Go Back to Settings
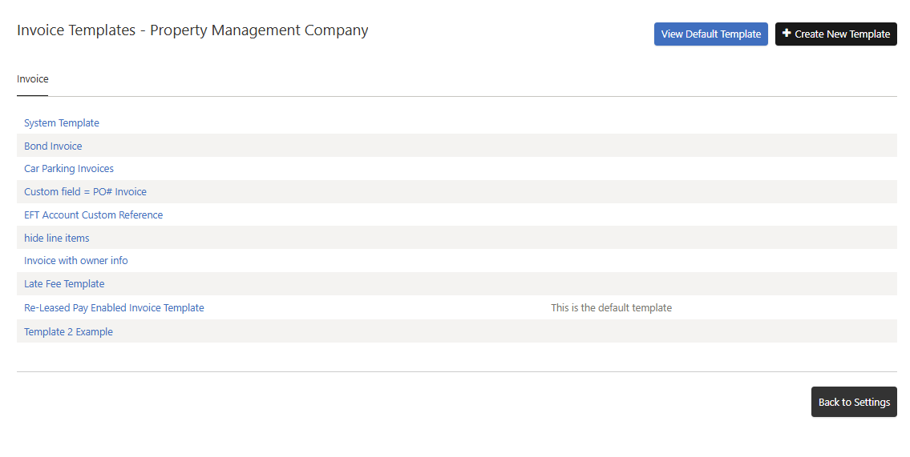910x457 pixels. [854, 403]
